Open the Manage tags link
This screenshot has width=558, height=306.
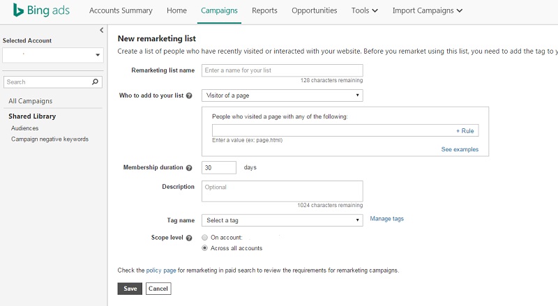(x=387, y=219)
